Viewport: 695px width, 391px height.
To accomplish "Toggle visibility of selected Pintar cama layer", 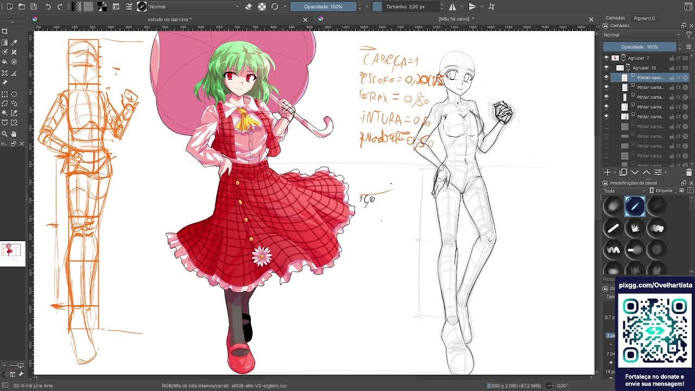I will [x=606, y=77].
